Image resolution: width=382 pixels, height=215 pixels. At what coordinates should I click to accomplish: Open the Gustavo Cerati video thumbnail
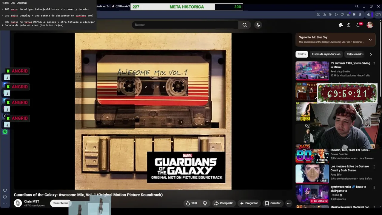(x=312, y=173)
